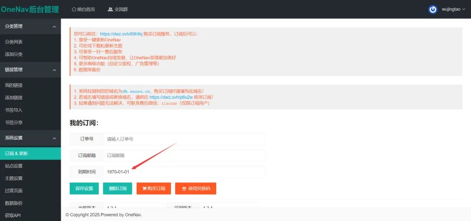
Task: Click the line 数据库备份 in notice
Action: (x=87, y=70)
